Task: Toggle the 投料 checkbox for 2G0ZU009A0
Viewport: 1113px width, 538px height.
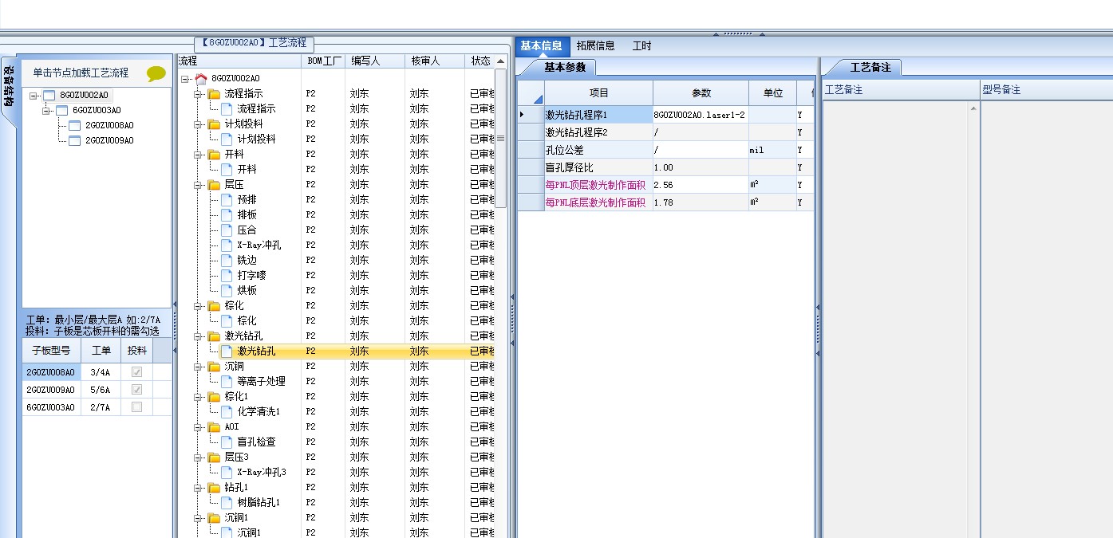Action: [x=137, y=390]
